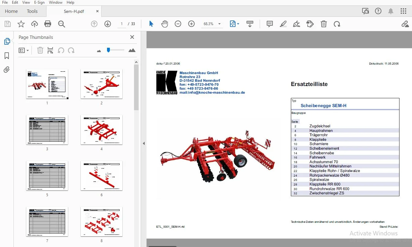The height and width of the screenshot is (247, 412).
Task: Select page 2 thumbnail
Action: (102, 84)
